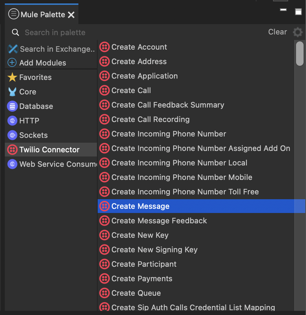
Task: Focus the Search in palette field
Action: pyautogui.click(x=55, y=32)
